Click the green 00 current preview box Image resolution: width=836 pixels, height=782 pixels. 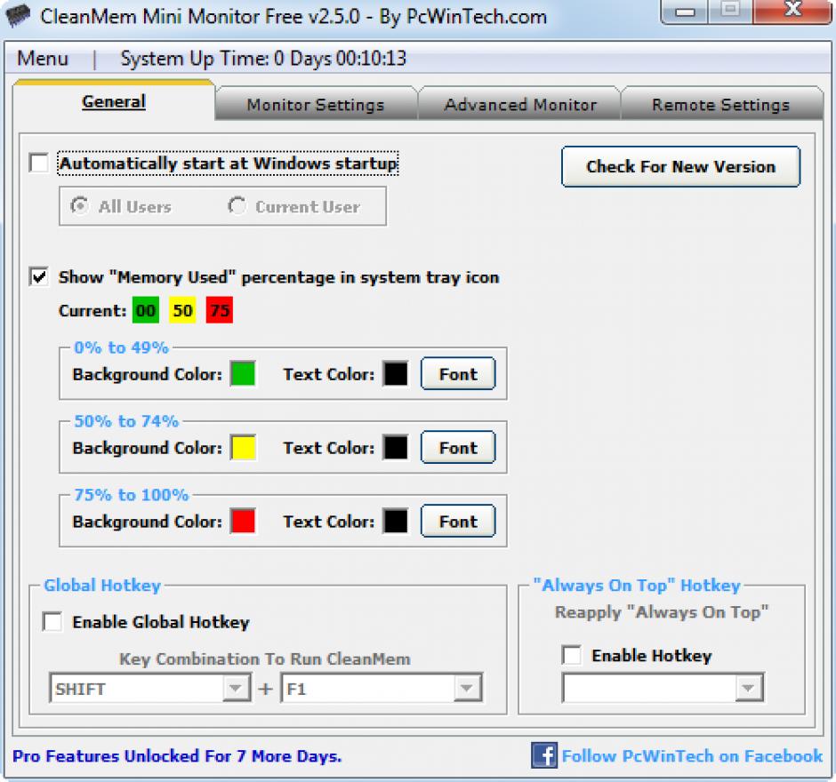pos(146,310)
